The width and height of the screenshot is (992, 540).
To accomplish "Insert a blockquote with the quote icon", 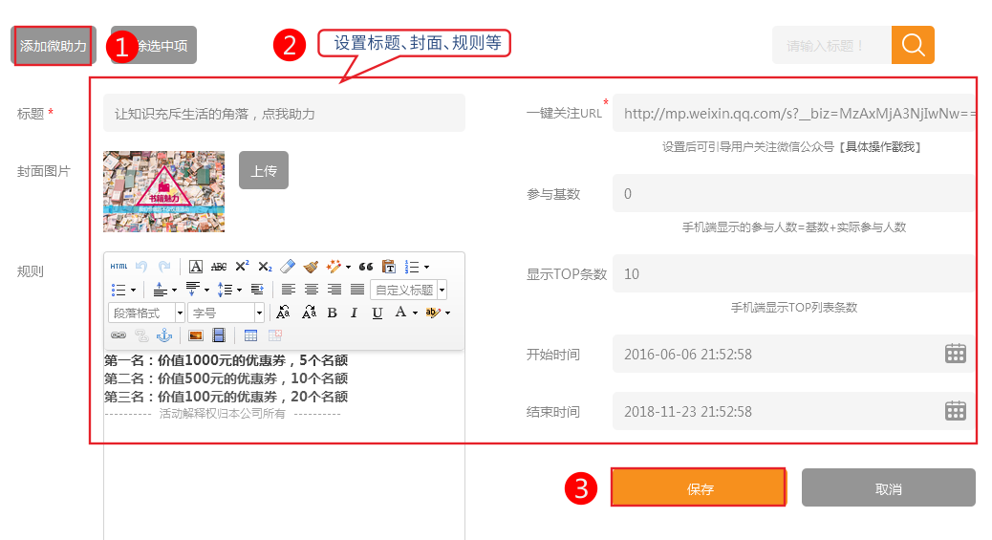I will 366,267.
